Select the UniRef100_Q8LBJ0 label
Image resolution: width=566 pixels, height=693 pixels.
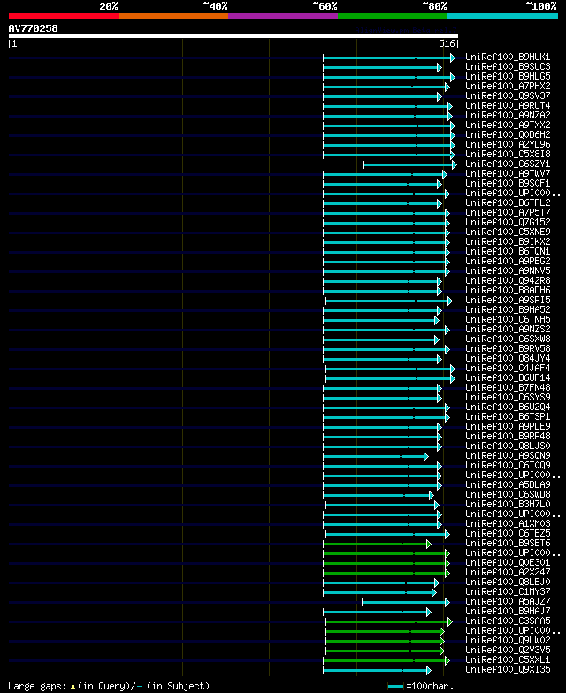(x=508, y=582)
